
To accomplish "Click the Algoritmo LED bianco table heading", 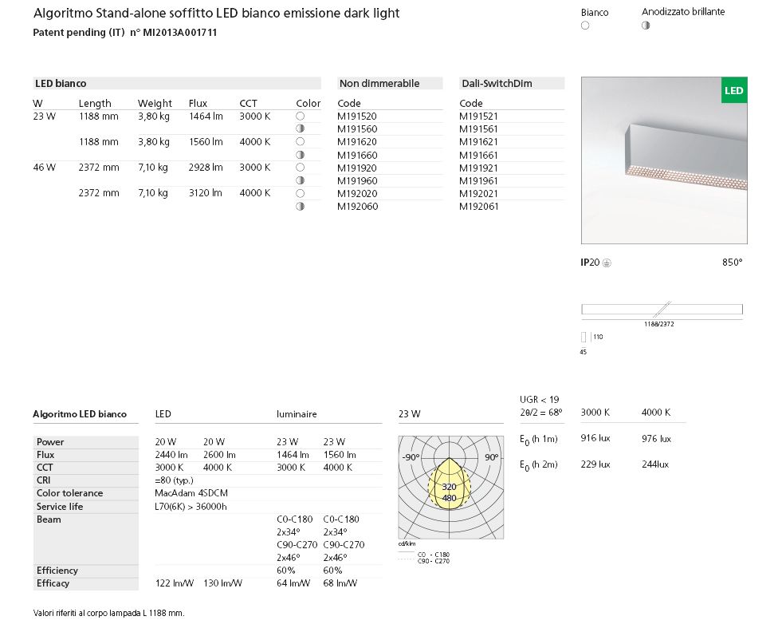I will click(x=80, y=414).
